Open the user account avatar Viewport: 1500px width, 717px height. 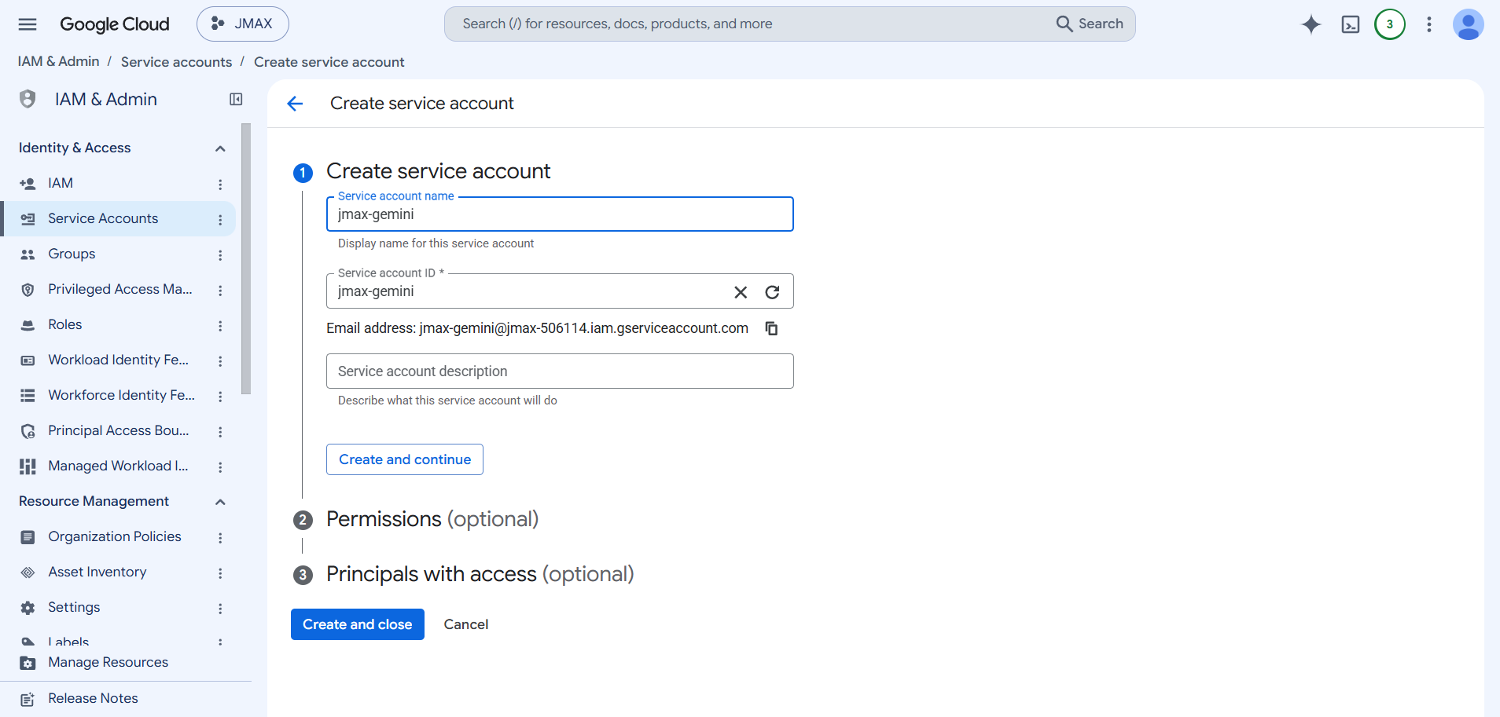(1468, 24)
